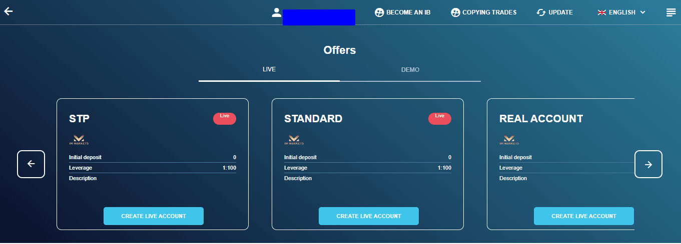Viewport: 681px width, 244px height.
Task: Open the hamburger menu icon
Action: (671, 12)
